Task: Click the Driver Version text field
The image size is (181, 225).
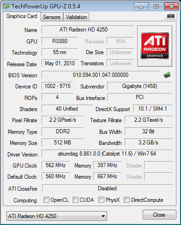Action: [x=107, y=154]
